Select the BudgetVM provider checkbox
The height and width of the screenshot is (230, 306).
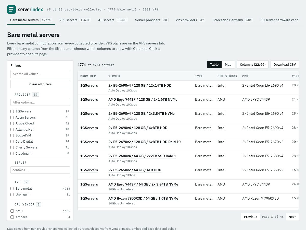pyautogui.click(x=12, y=135)
